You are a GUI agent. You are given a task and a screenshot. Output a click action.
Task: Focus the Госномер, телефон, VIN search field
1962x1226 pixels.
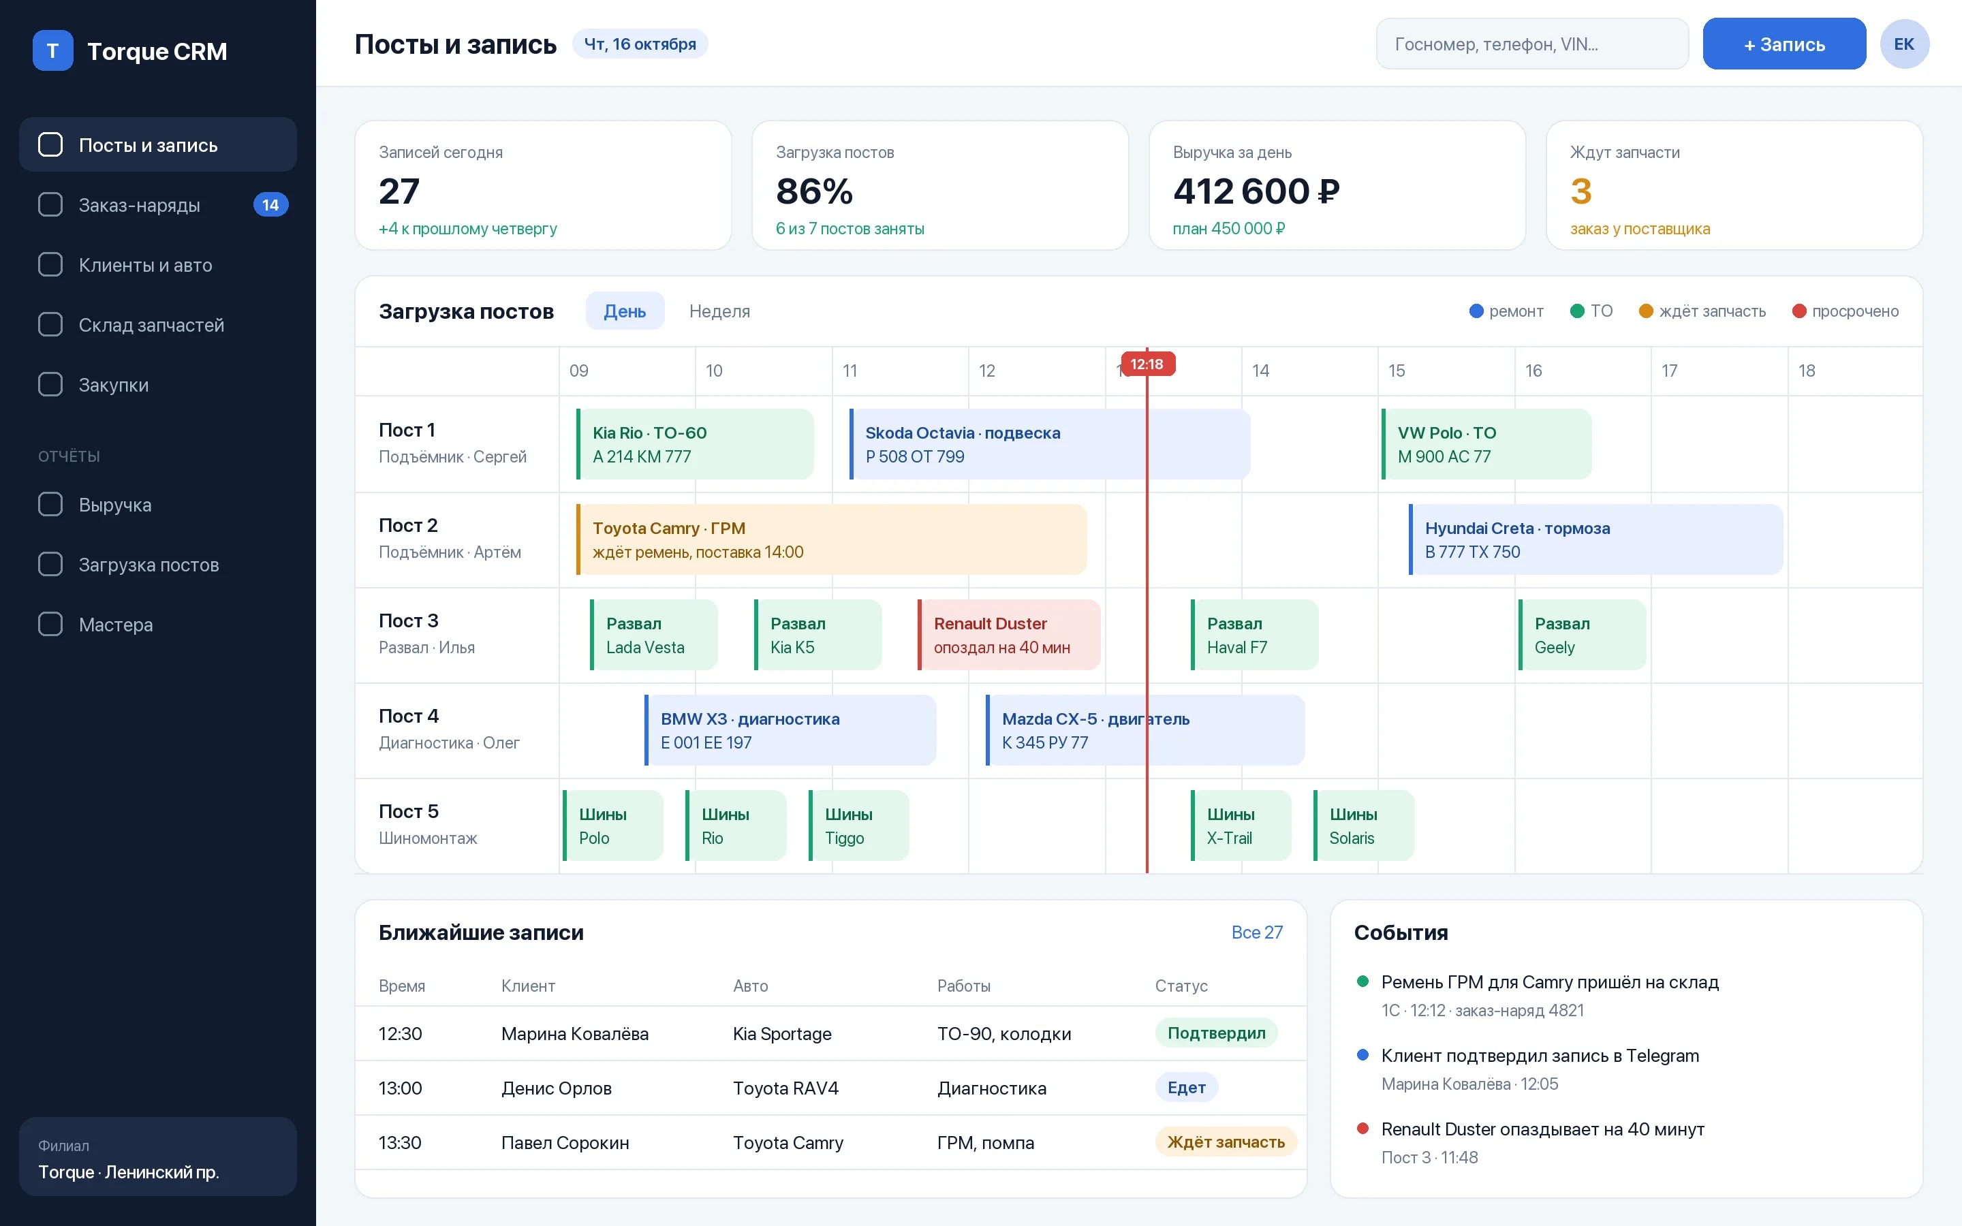coord(1532,44)
